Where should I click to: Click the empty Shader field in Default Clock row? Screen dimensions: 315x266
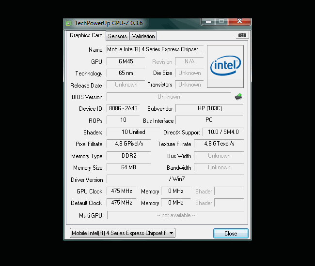click(x=229, y=203)
